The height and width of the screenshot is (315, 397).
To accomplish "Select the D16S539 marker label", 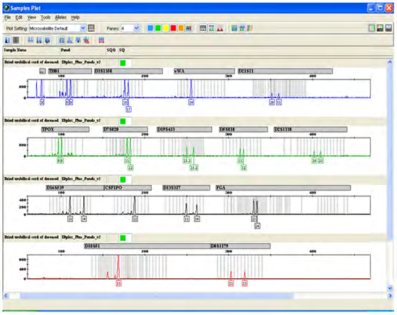I will [x=75, y=188].
